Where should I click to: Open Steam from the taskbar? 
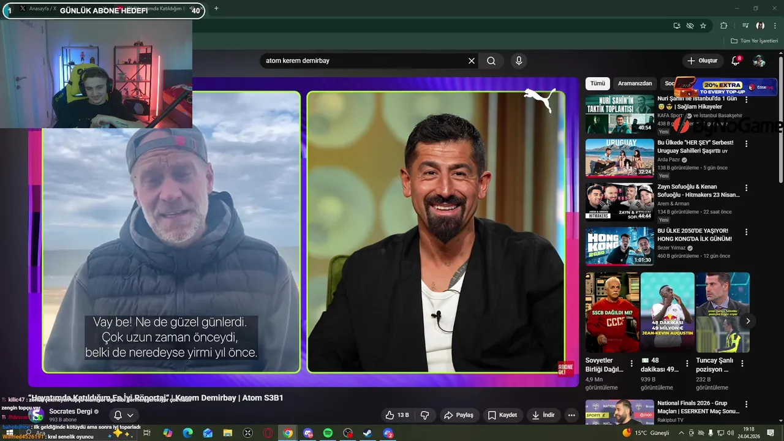pos(367,433)
